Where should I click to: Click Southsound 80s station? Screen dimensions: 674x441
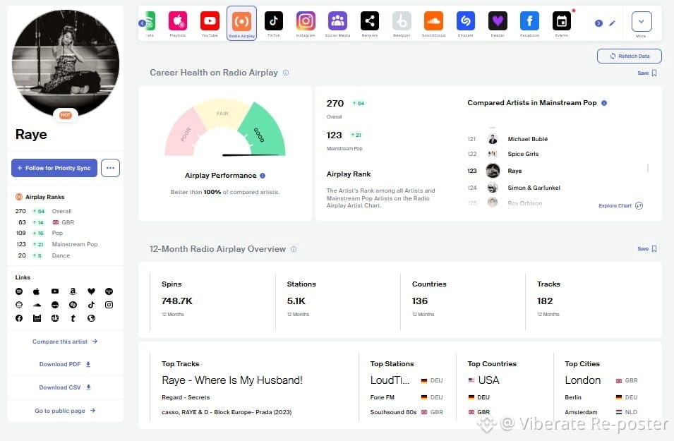(393, 412)
